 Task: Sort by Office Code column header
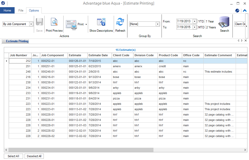pos(193,55)
